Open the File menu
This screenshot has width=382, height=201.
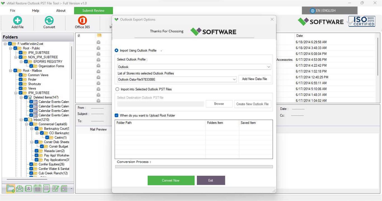point(12,10)
